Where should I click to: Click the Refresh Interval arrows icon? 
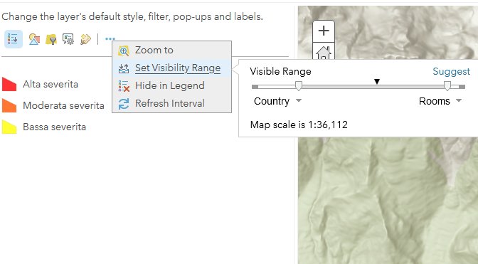point(124,104)
